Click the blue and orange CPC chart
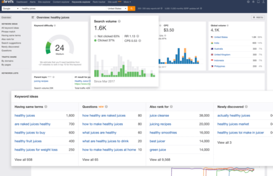This screenshot has width=273, height=176. tap(179, 56)
